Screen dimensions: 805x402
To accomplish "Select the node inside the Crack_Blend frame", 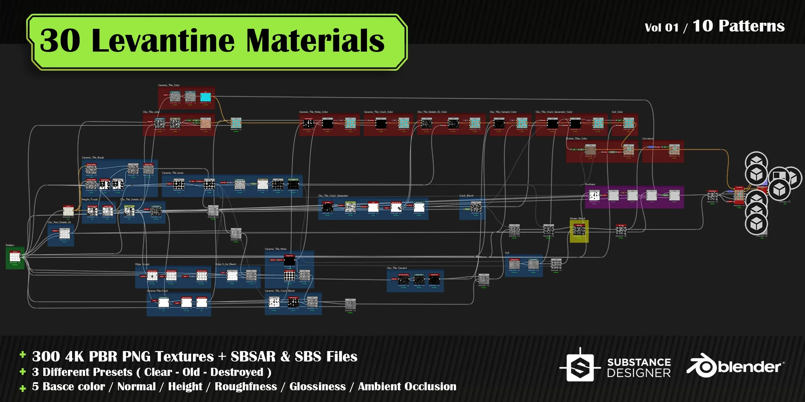I will pos(476,207).
